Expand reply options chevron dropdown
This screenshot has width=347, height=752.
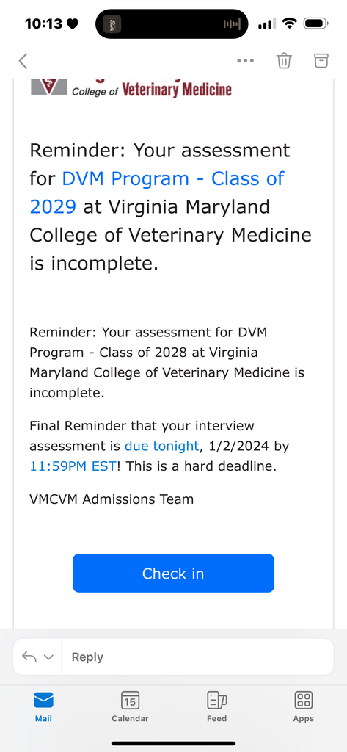click(x=48, y=657)
